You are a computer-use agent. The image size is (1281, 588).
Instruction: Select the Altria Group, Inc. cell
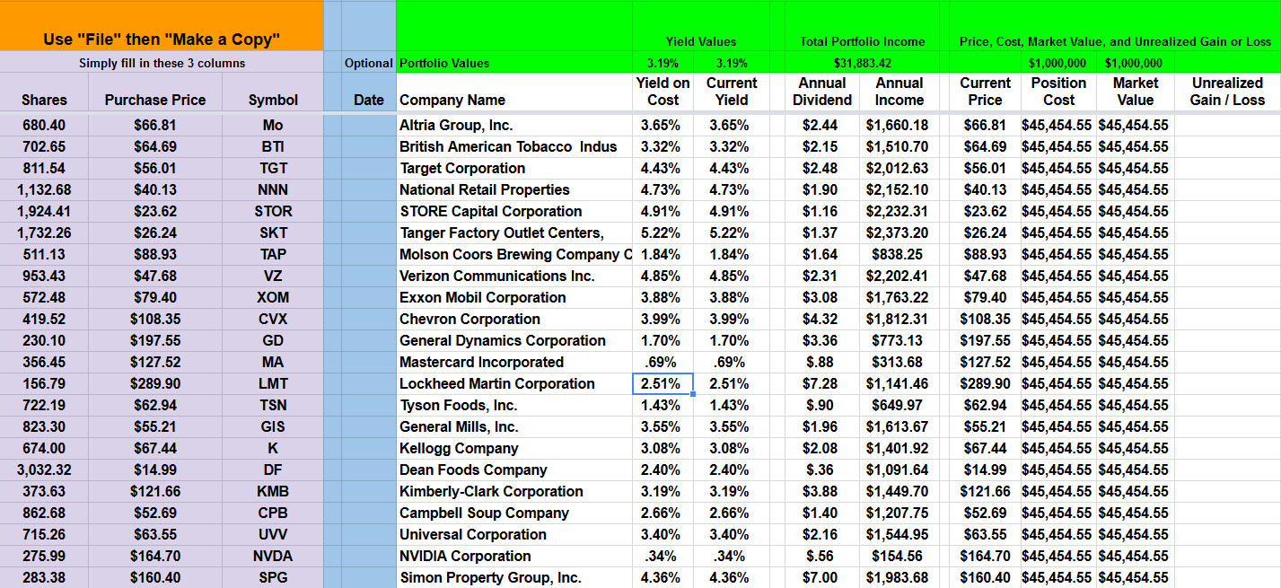point(514,125)
